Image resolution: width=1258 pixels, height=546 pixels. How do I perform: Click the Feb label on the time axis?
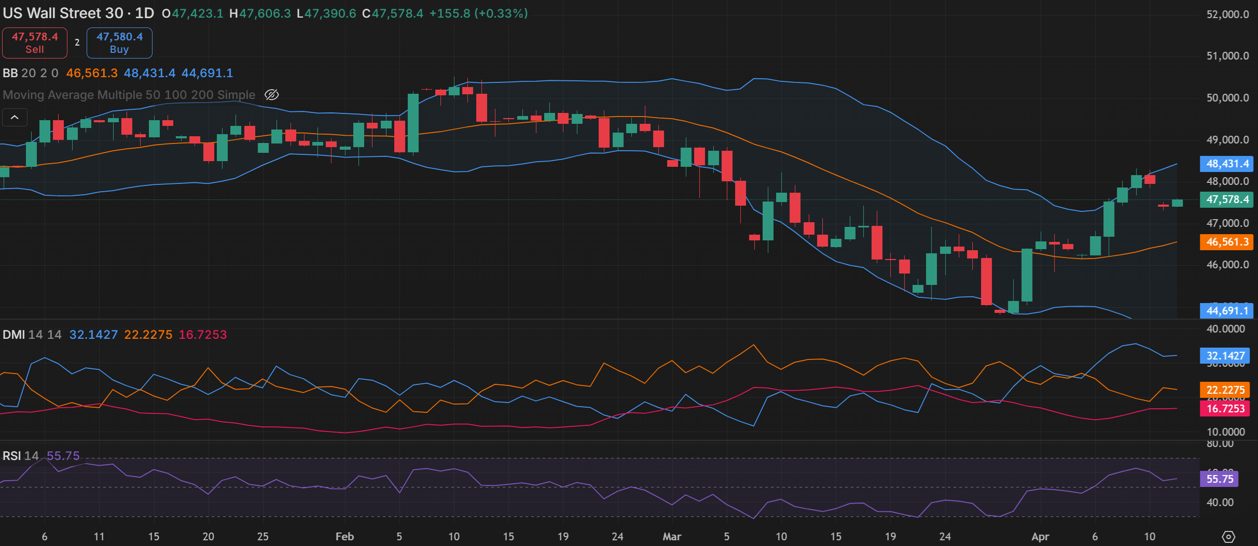(x=344, y=537)
